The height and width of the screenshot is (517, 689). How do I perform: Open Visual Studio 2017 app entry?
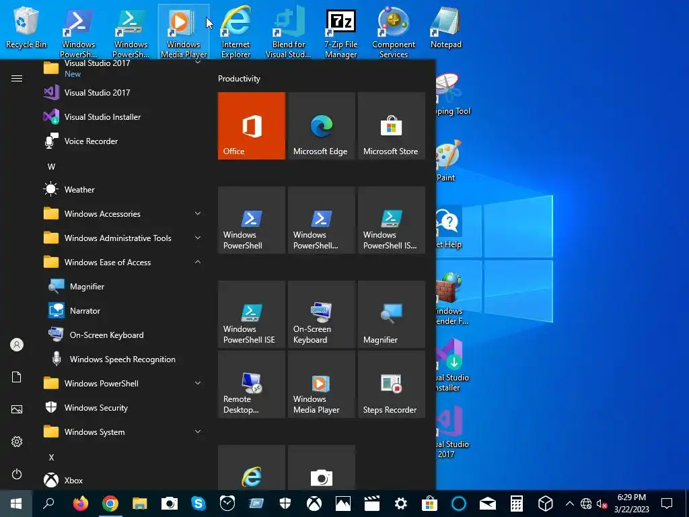[123, 93]
